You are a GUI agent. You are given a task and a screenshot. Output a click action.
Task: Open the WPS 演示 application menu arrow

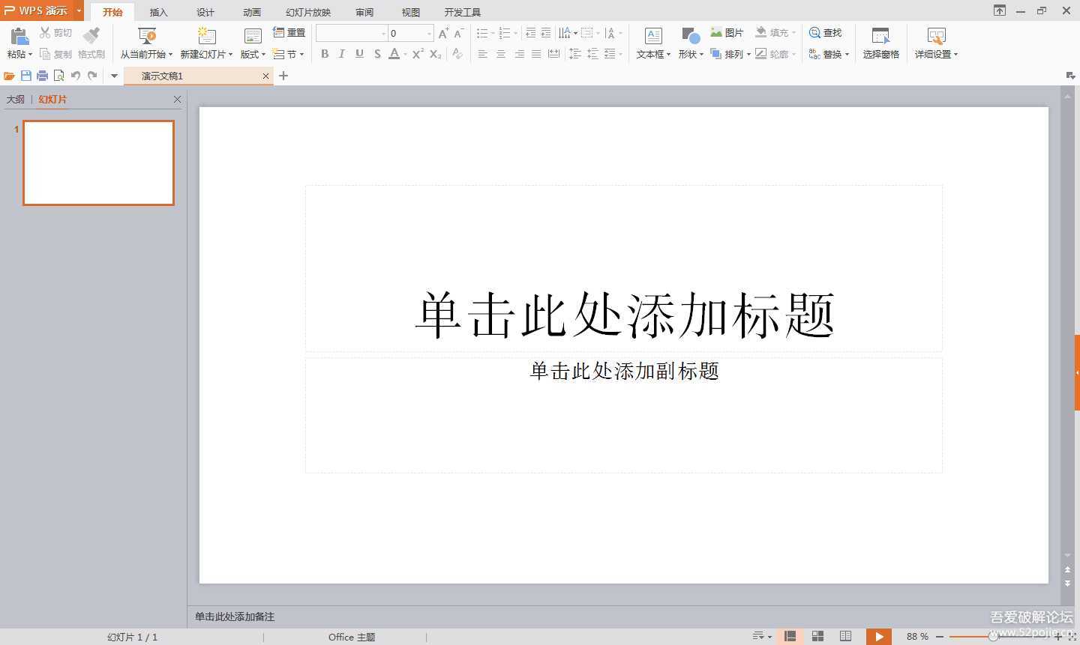(79, 10)
